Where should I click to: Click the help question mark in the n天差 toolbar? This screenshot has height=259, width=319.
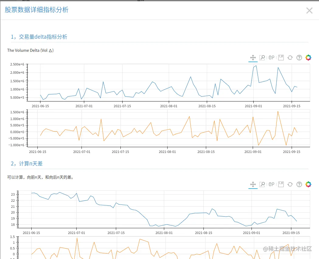299,184
